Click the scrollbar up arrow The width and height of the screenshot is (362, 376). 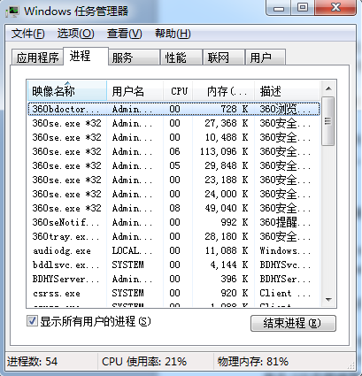tap(328, 88)
